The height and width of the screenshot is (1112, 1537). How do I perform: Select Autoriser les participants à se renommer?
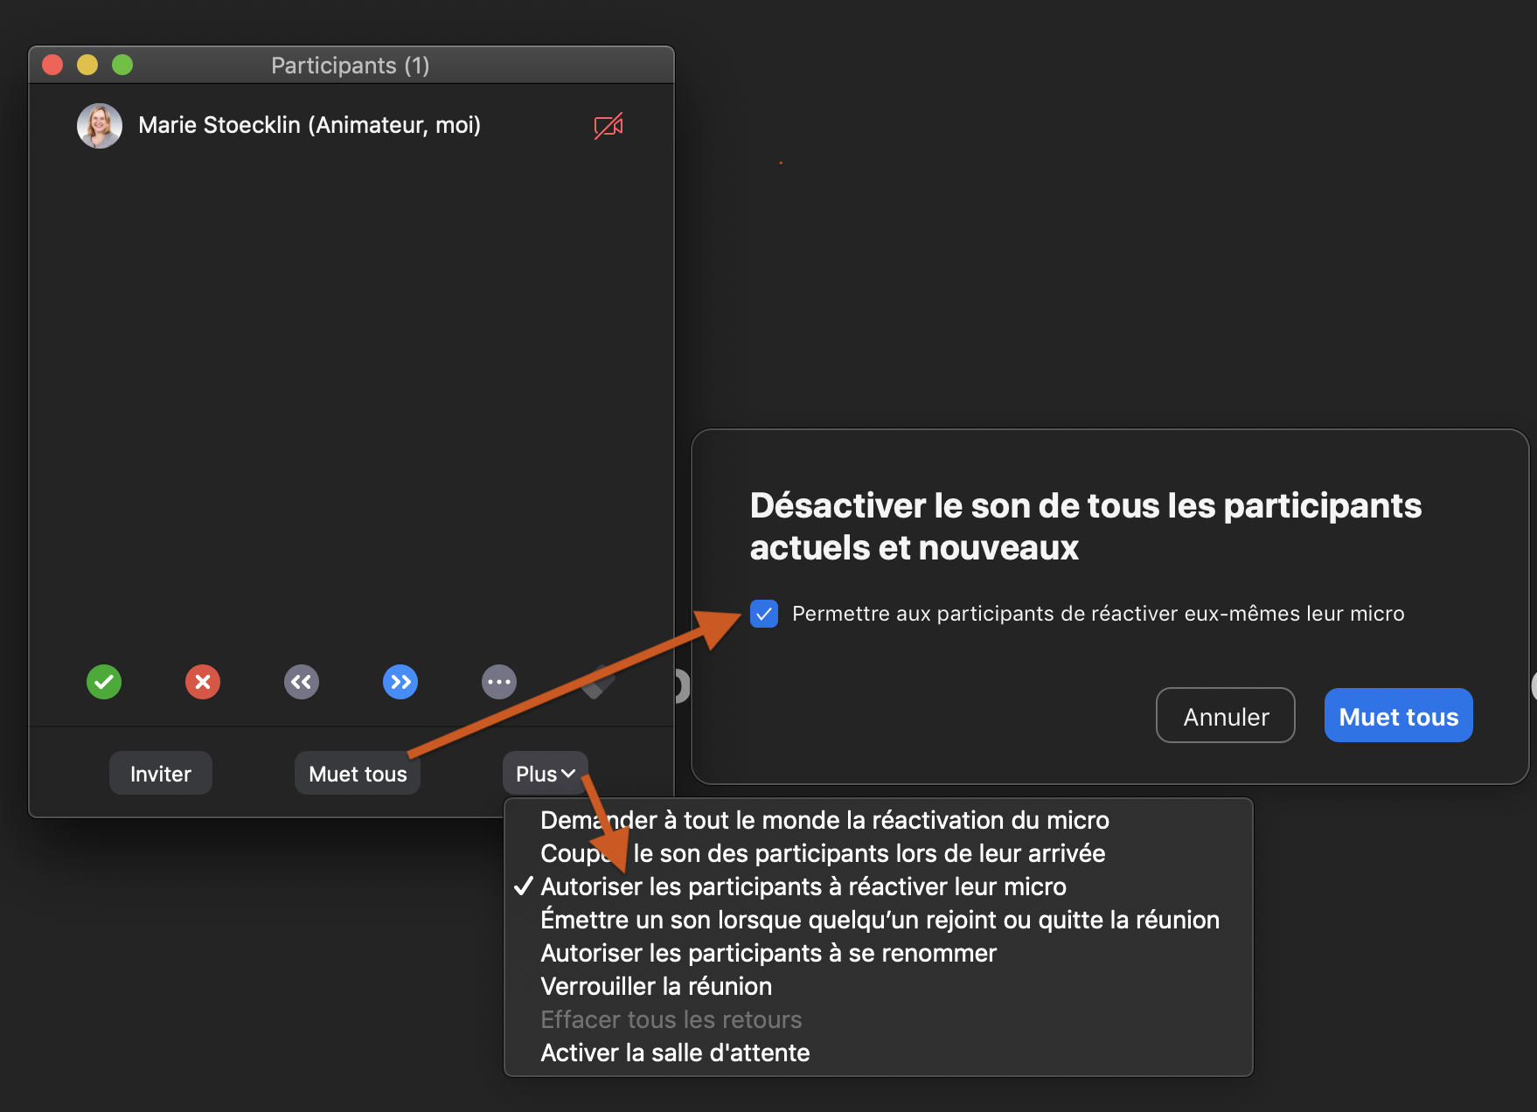pos(768,953)
